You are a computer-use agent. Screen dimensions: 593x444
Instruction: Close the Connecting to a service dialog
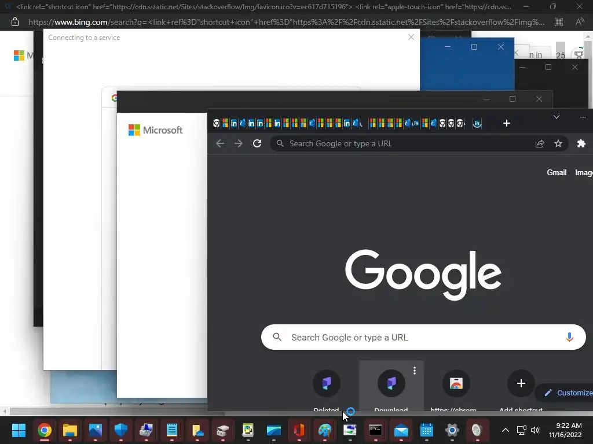(411, 37)
